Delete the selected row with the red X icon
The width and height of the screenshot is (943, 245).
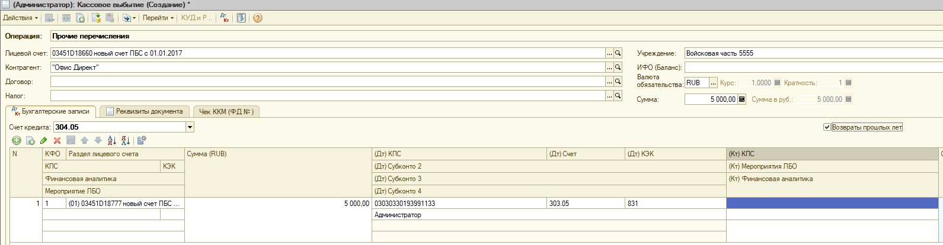click(x=57, y=140)
